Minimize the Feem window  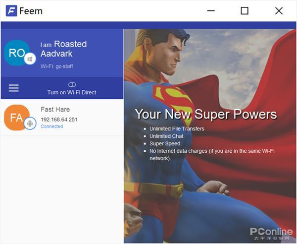(x=211, y=11)
